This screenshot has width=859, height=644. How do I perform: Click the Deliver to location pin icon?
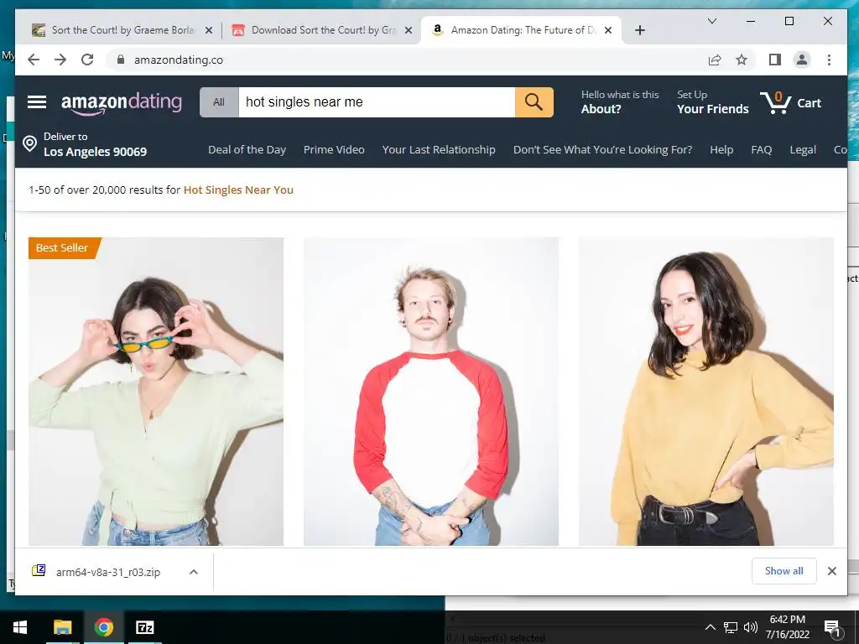(x=29, y=144)
